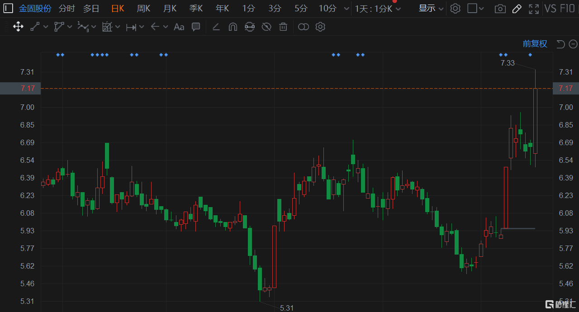This screenshot has height=312, width=579.
Task: Click the VS compare button
Action: (551, 9)
